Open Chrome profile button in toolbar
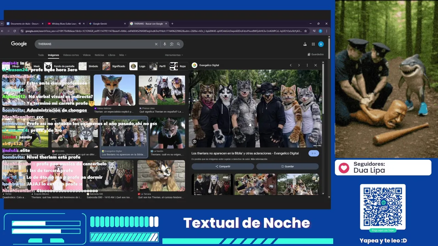 [320, 31]
